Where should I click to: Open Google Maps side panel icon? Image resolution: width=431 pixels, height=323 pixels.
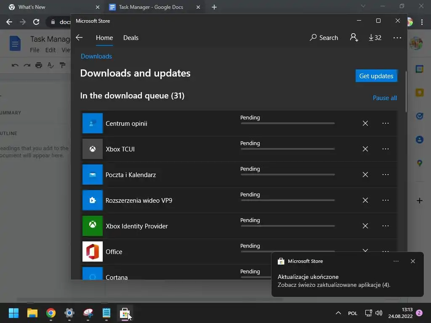pyautogui.click(x=420, y=163)
